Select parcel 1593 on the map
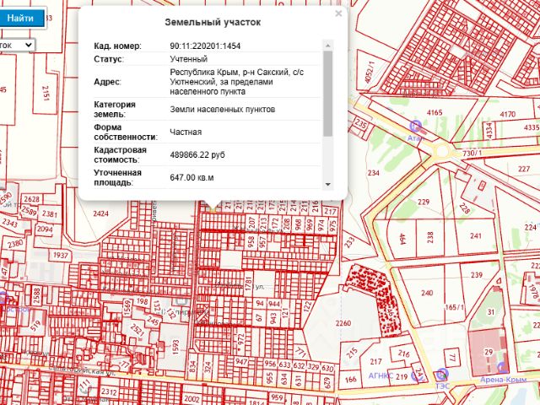The height and width of the screenshot is (405, 540). (175, 347)
